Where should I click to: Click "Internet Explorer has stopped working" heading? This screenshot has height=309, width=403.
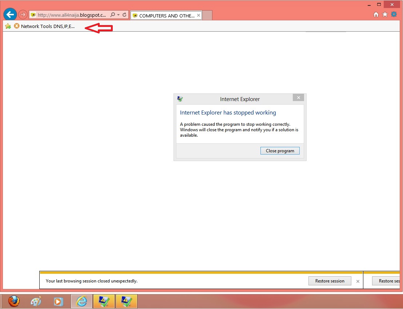pyautogui.click(x=228, y=112)
